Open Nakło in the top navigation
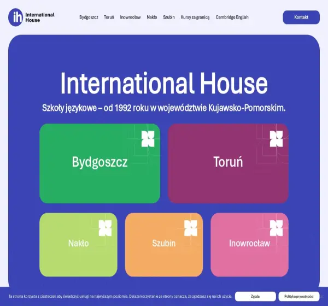The height and width of the screenshot is (306, 328). point(152,17)
